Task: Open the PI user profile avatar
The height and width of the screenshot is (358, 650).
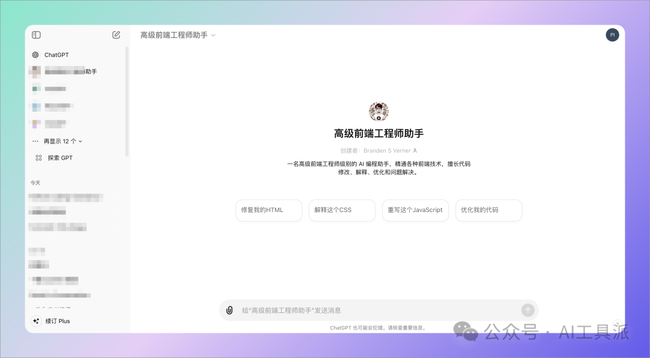Action: (612, 35)
